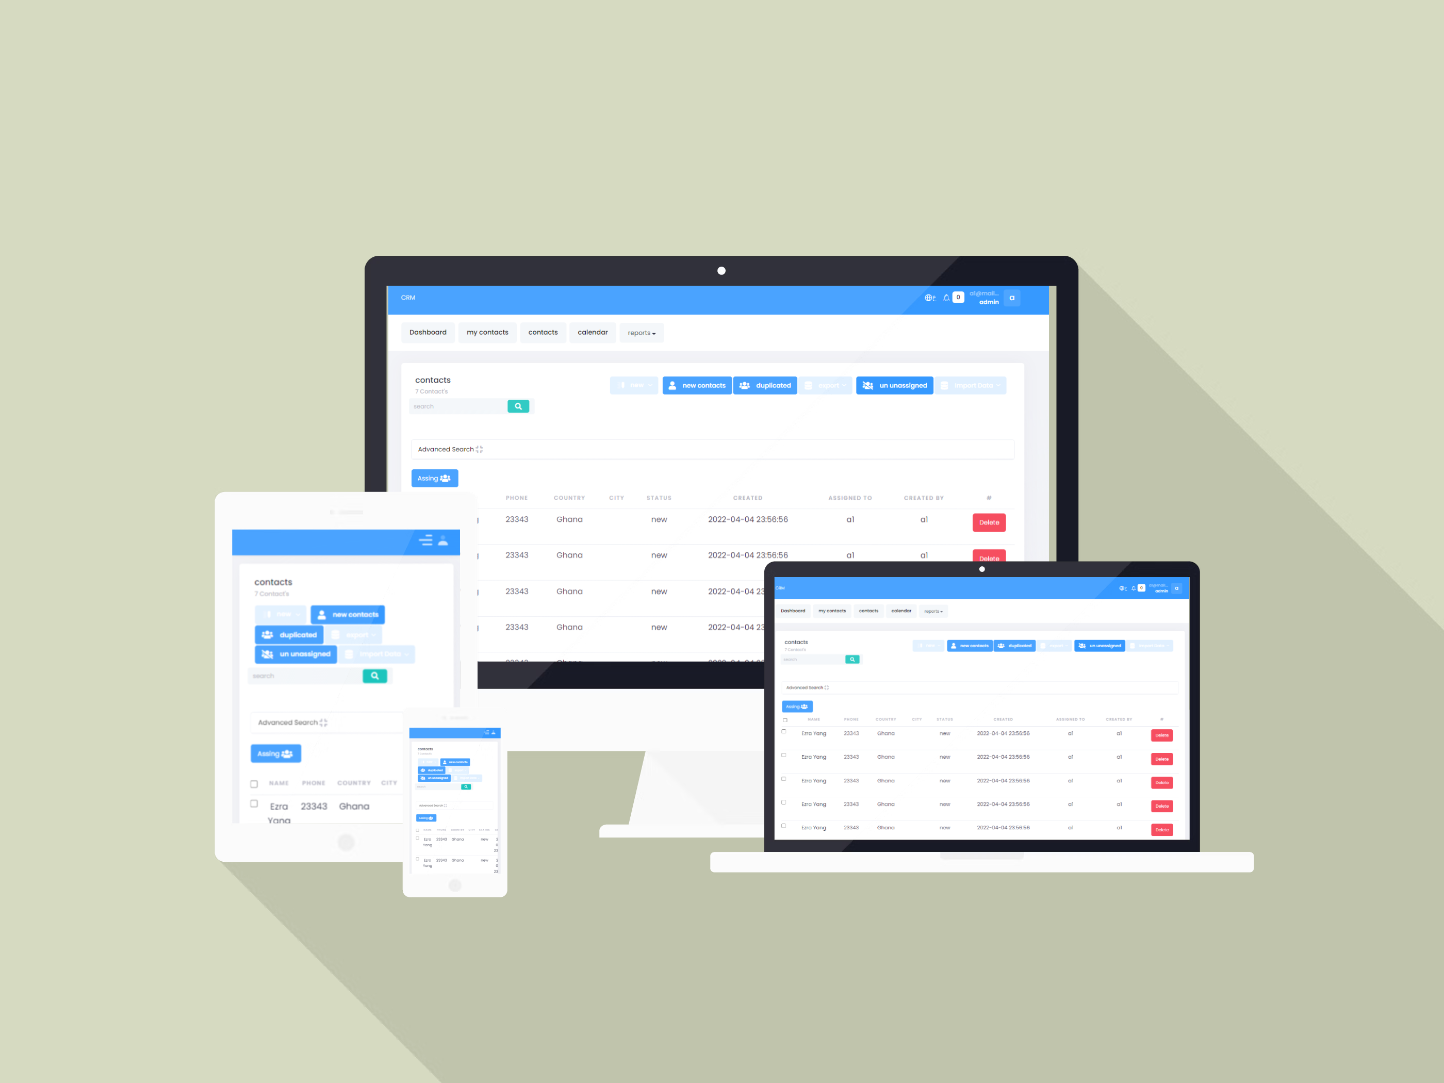Click Delete button for first contact
Image resolution: width=1444 pixels, height=1083 pixels.
pos(989,522)
